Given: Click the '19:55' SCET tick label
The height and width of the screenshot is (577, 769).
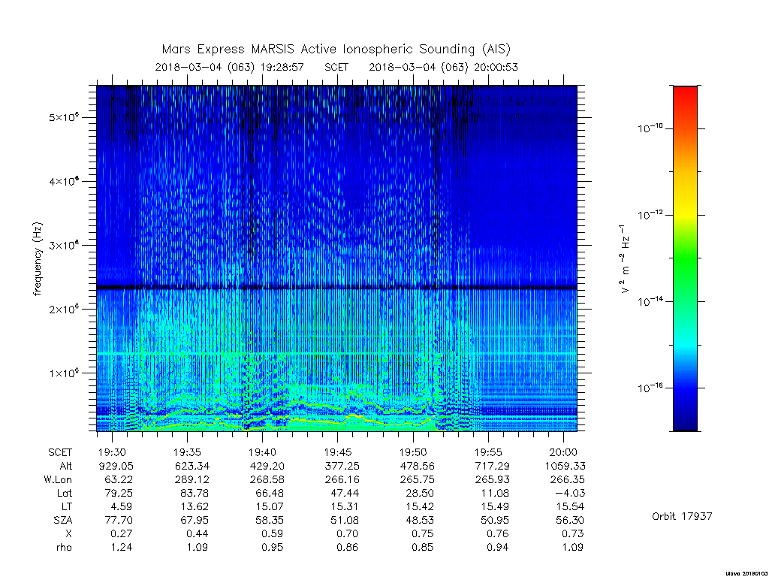Looking at the screenshot, I should point(488,452).
